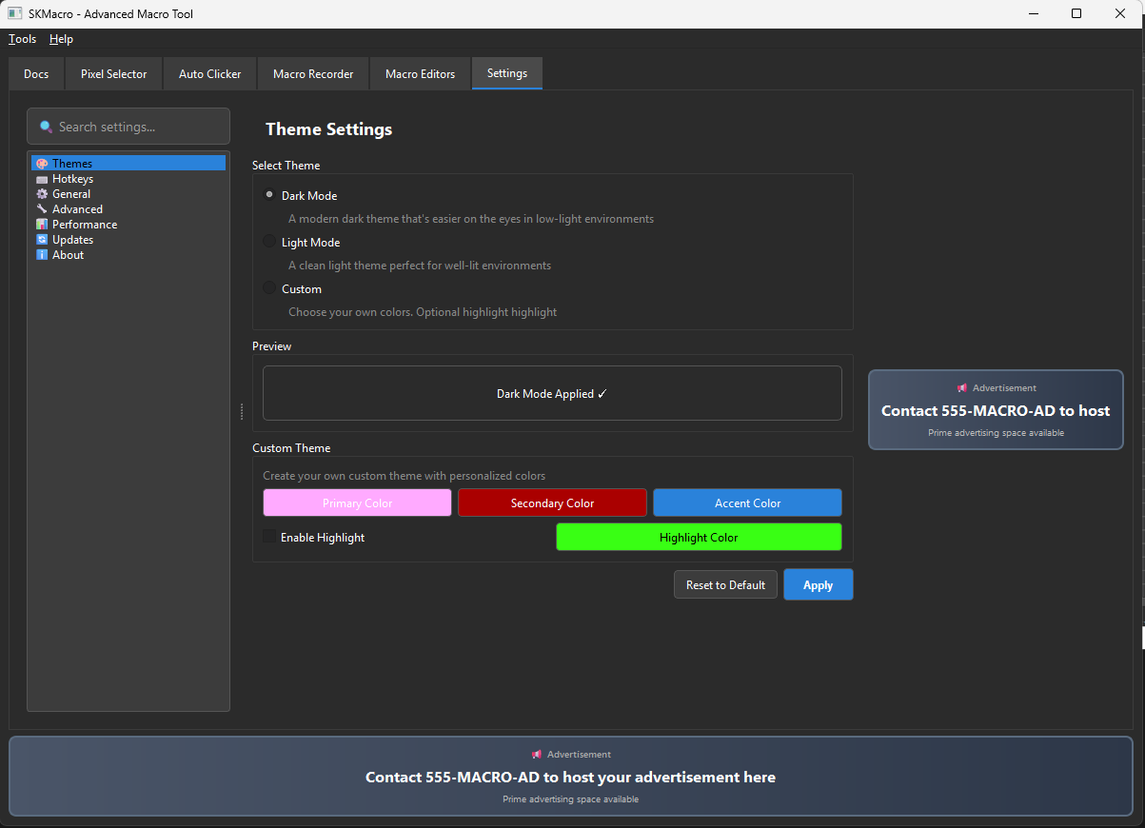Screen dimensions: 1145x828
Task: Pick the Accent Color swatch
Action: point(747,503)
